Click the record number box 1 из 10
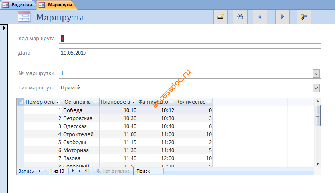The height and width of the screenshot is (193, 335). point(58,171)
